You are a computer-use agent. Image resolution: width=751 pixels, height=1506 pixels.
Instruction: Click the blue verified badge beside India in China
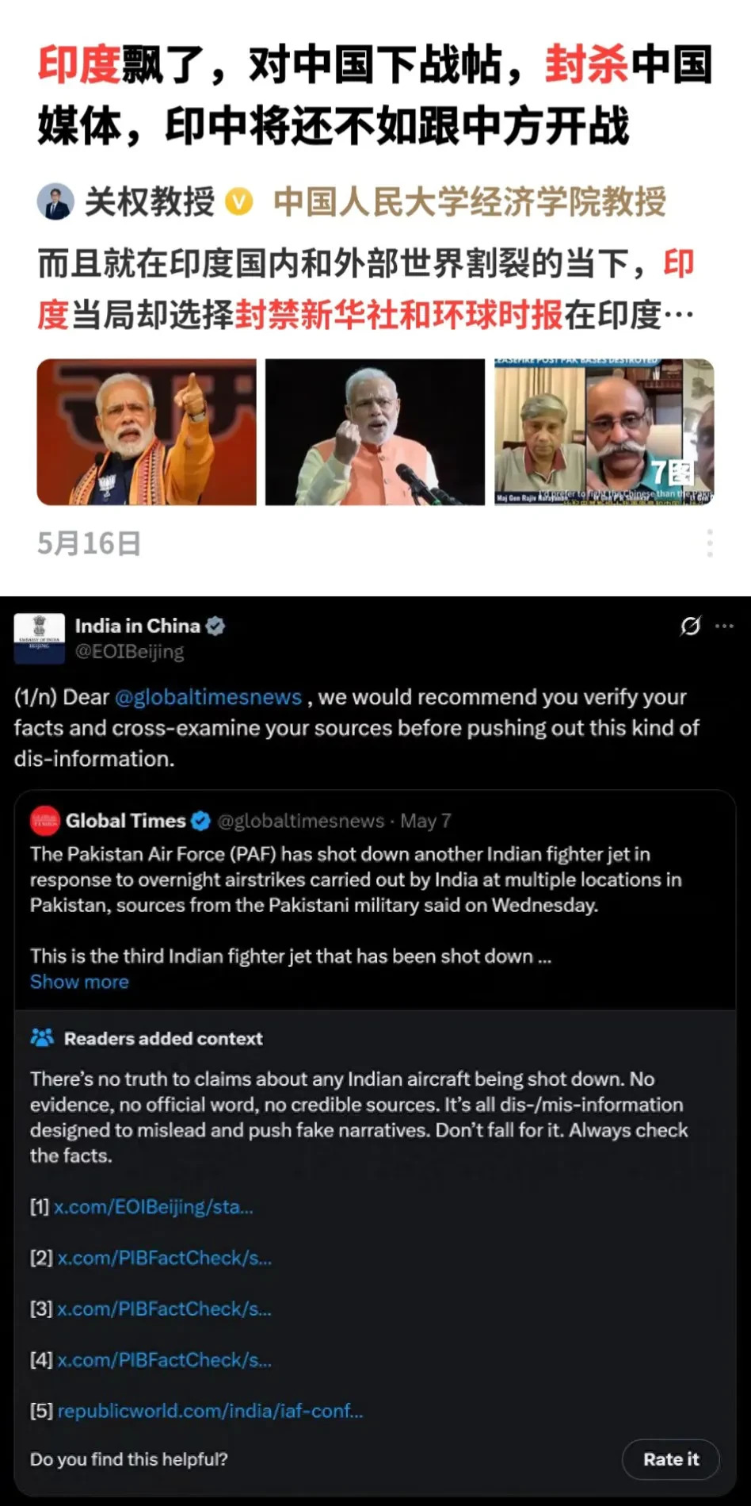(215, 626)
